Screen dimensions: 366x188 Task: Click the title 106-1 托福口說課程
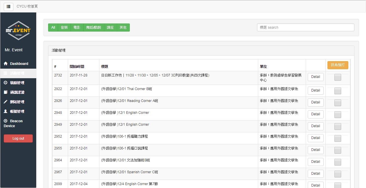(x=124, y=148)
